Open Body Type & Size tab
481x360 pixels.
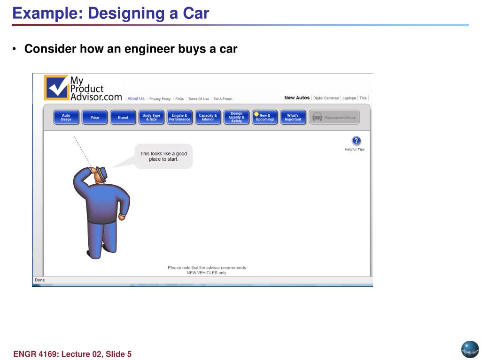point(151,117)
